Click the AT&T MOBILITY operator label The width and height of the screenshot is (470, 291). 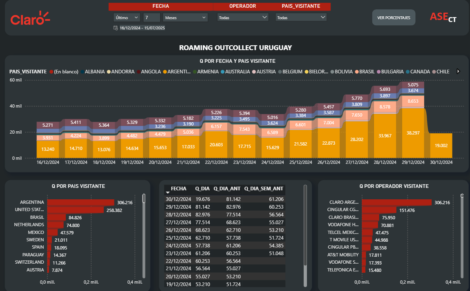click(x=343, y=255)
